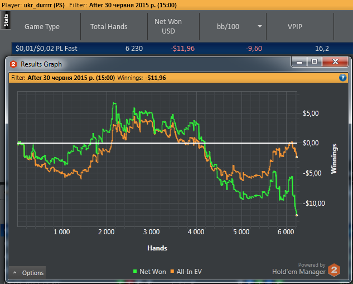Click the orange All-In EV color swatch

172,271
